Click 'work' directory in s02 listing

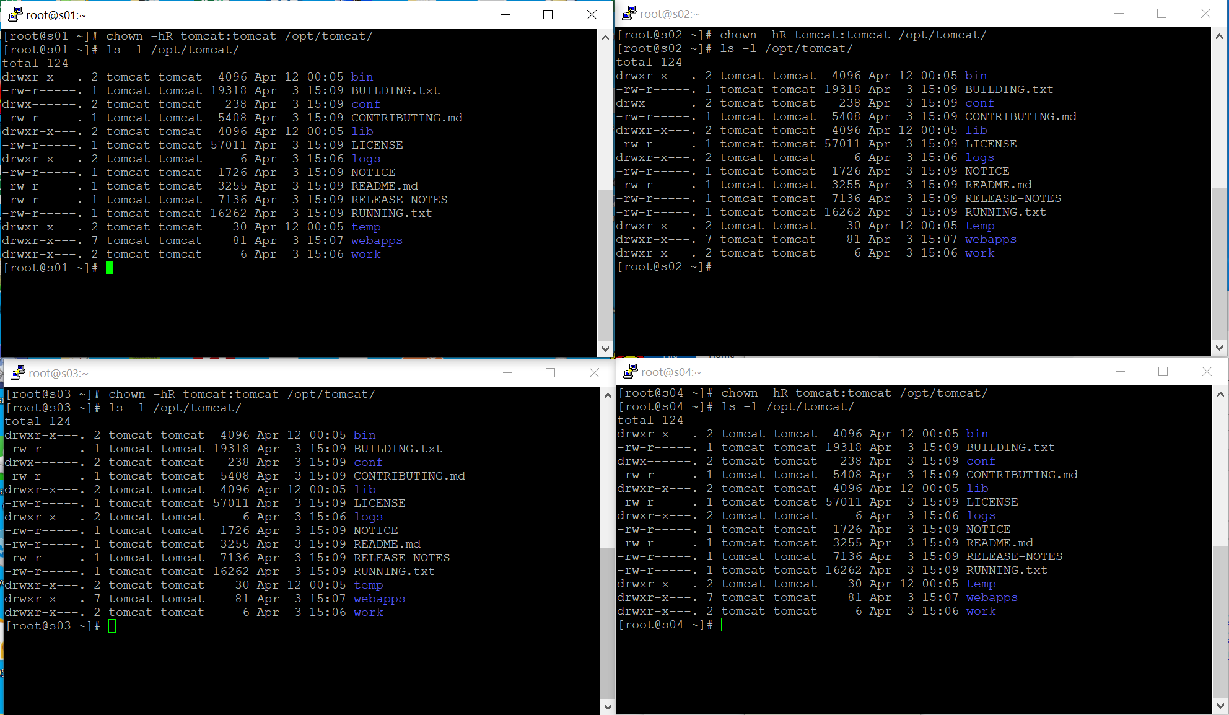[x=980, y=253]
